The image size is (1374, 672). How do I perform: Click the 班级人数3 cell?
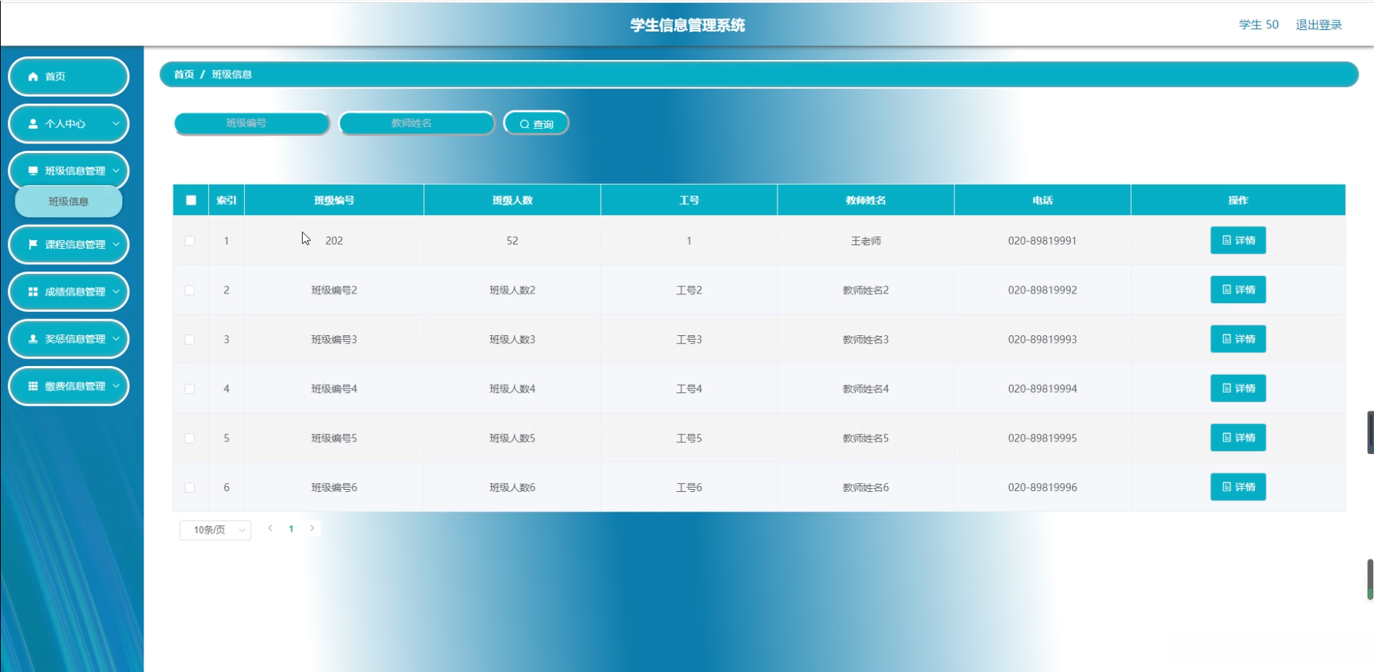click(x=512, y=340)
